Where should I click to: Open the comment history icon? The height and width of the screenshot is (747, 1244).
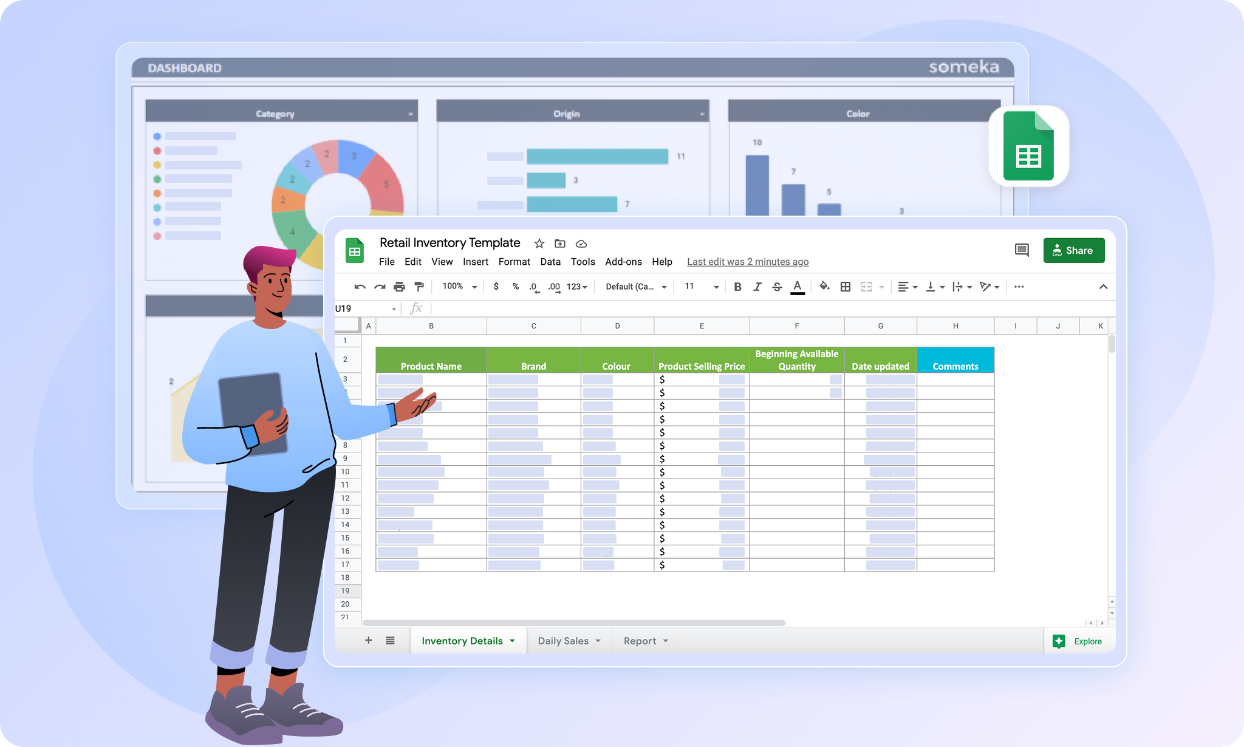[x=1022, y=250]
